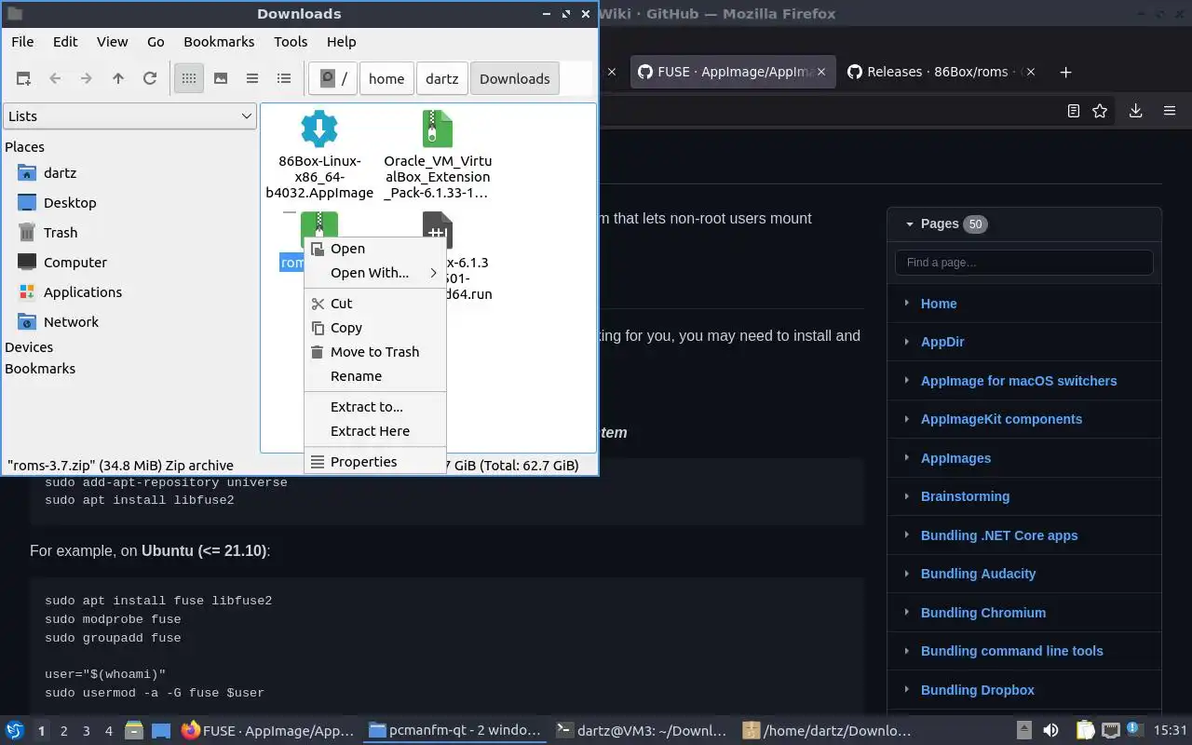Expand the Bundling Chromium entry
Screen dimensions: 1192x745
[907, 613]
